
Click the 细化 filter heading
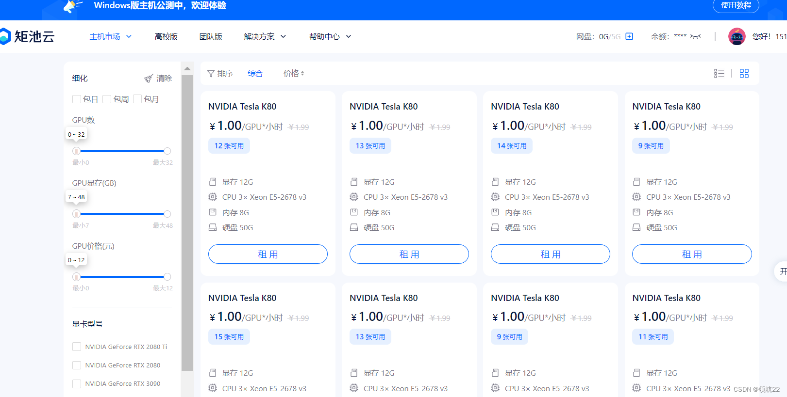(x=80, y=78)
